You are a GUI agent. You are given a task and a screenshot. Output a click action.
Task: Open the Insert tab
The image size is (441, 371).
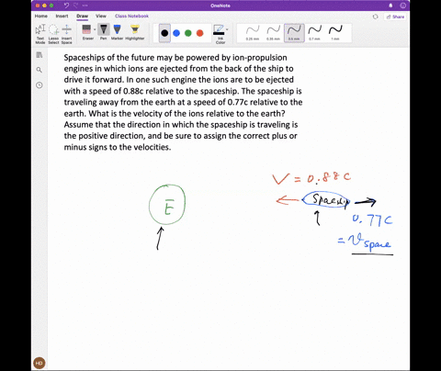62,16
